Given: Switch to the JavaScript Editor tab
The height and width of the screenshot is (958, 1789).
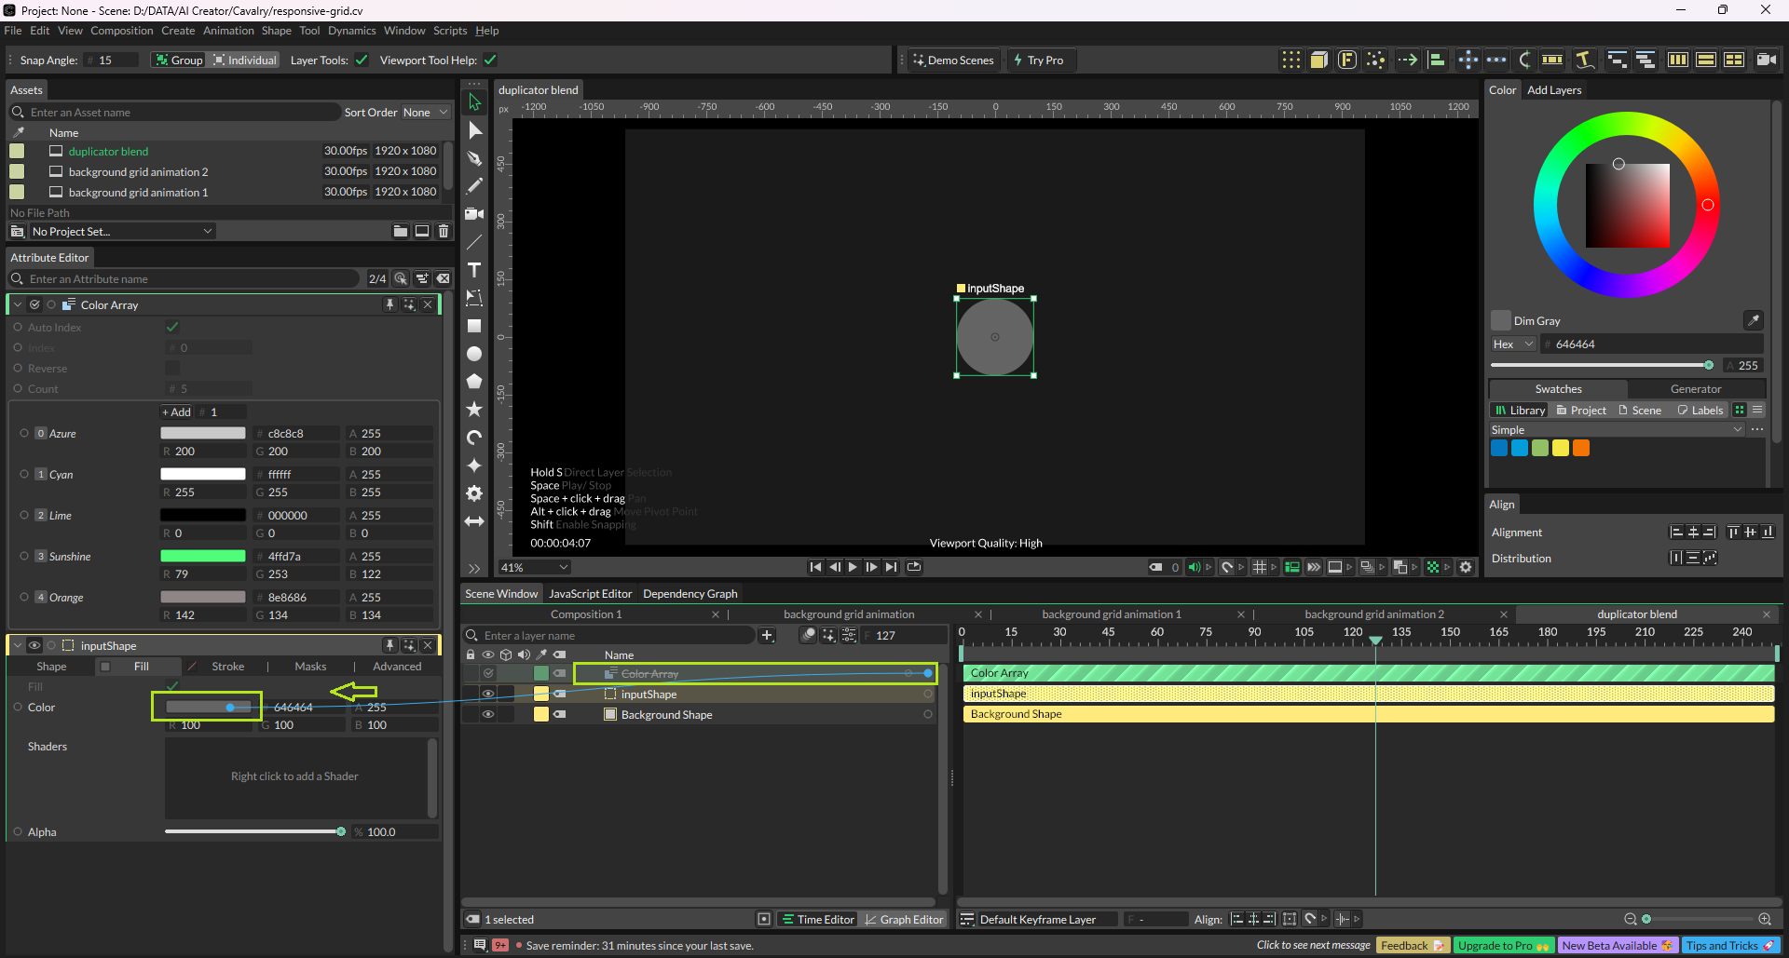Looking at the screenshot, I should 590,594.
